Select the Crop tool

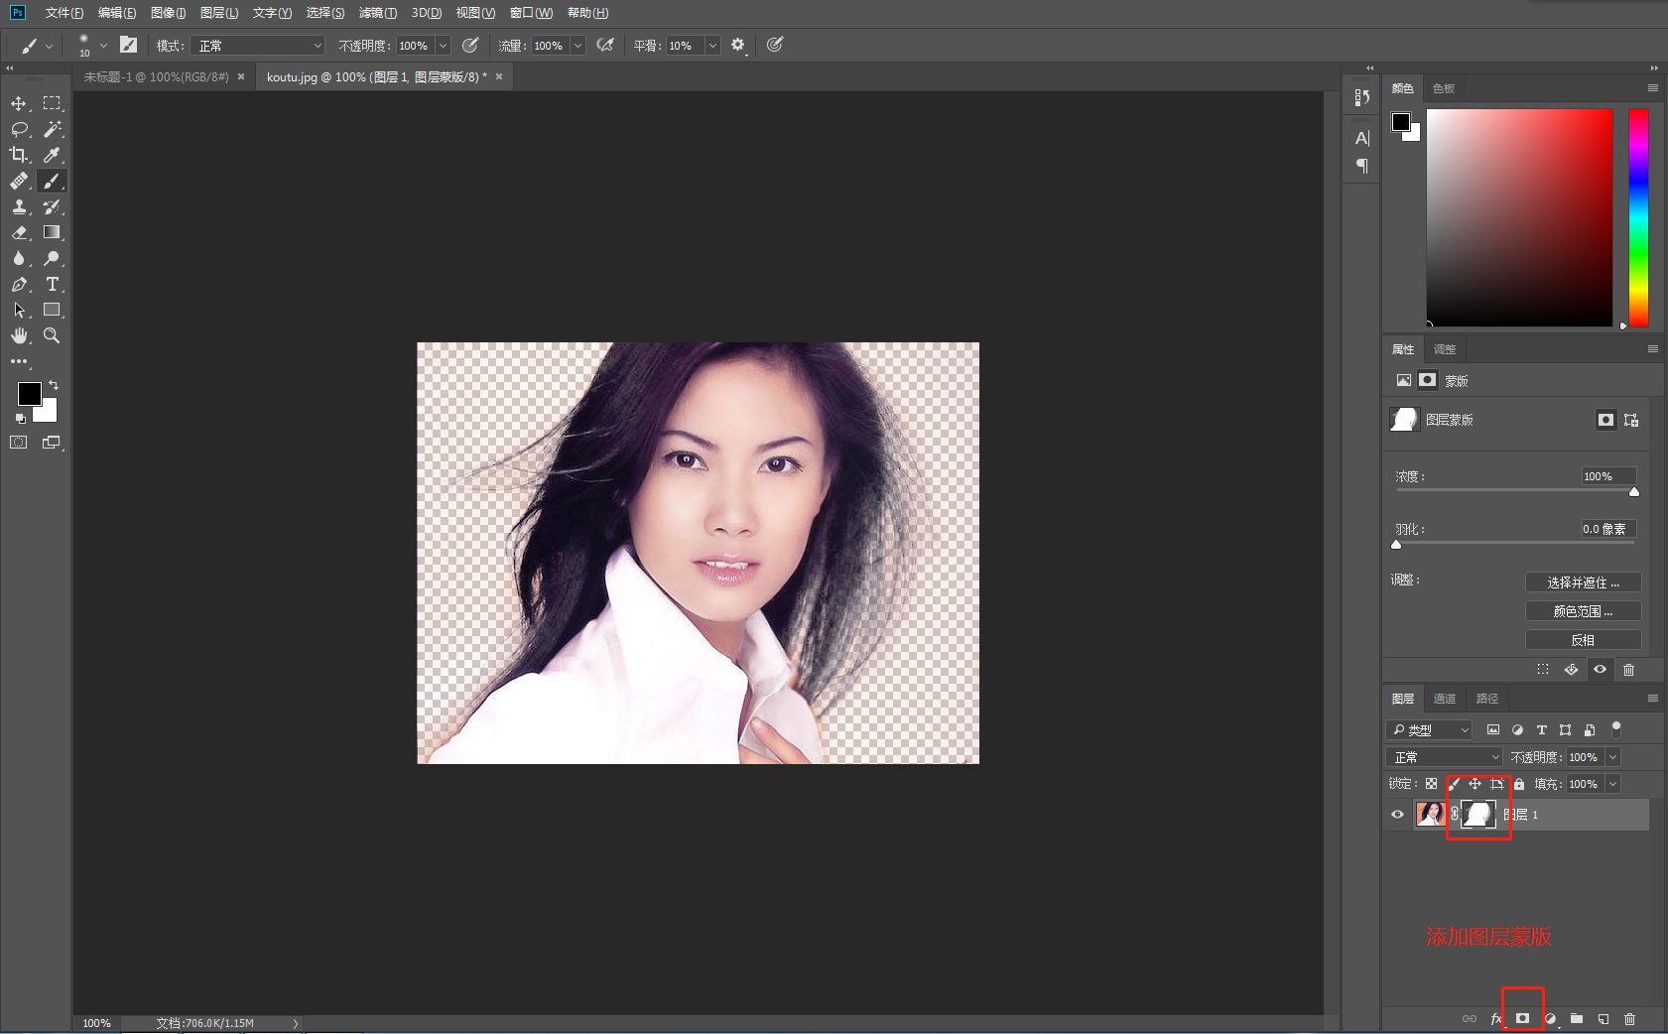point(19,155)
